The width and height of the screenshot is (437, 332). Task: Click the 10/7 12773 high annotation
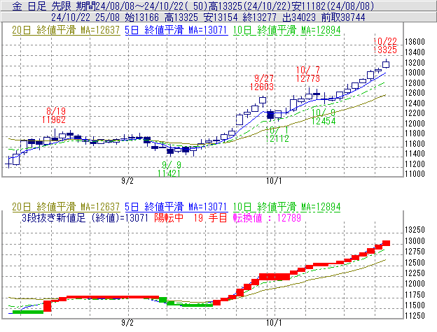click(308, 74)
